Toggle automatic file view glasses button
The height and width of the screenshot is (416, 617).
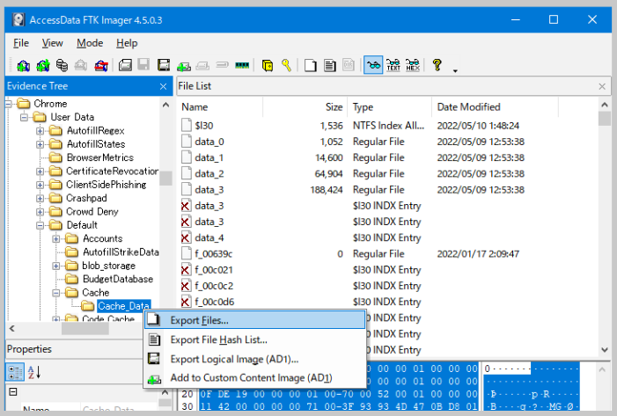pyautogui.click(x=373, y=65)
